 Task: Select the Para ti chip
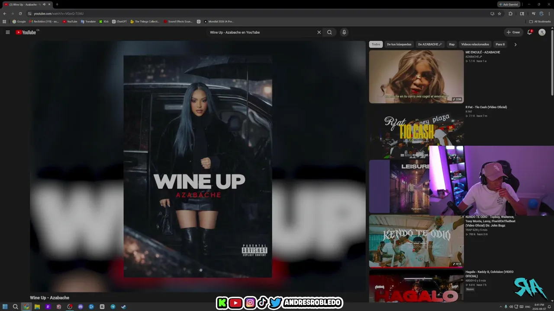click(500, 44)
